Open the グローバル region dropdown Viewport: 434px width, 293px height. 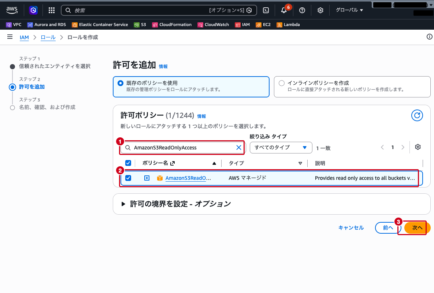349,10
